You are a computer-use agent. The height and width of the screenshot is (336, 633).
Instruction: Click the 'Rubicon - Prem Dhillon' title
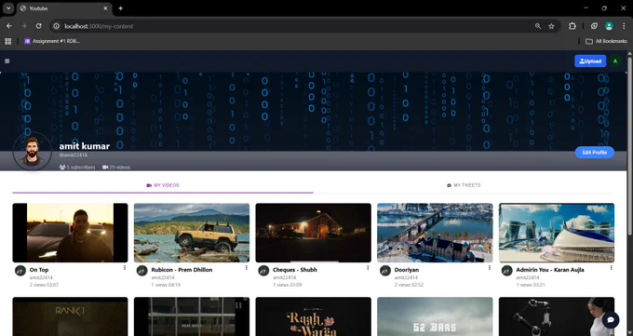[x=182, y=270]
